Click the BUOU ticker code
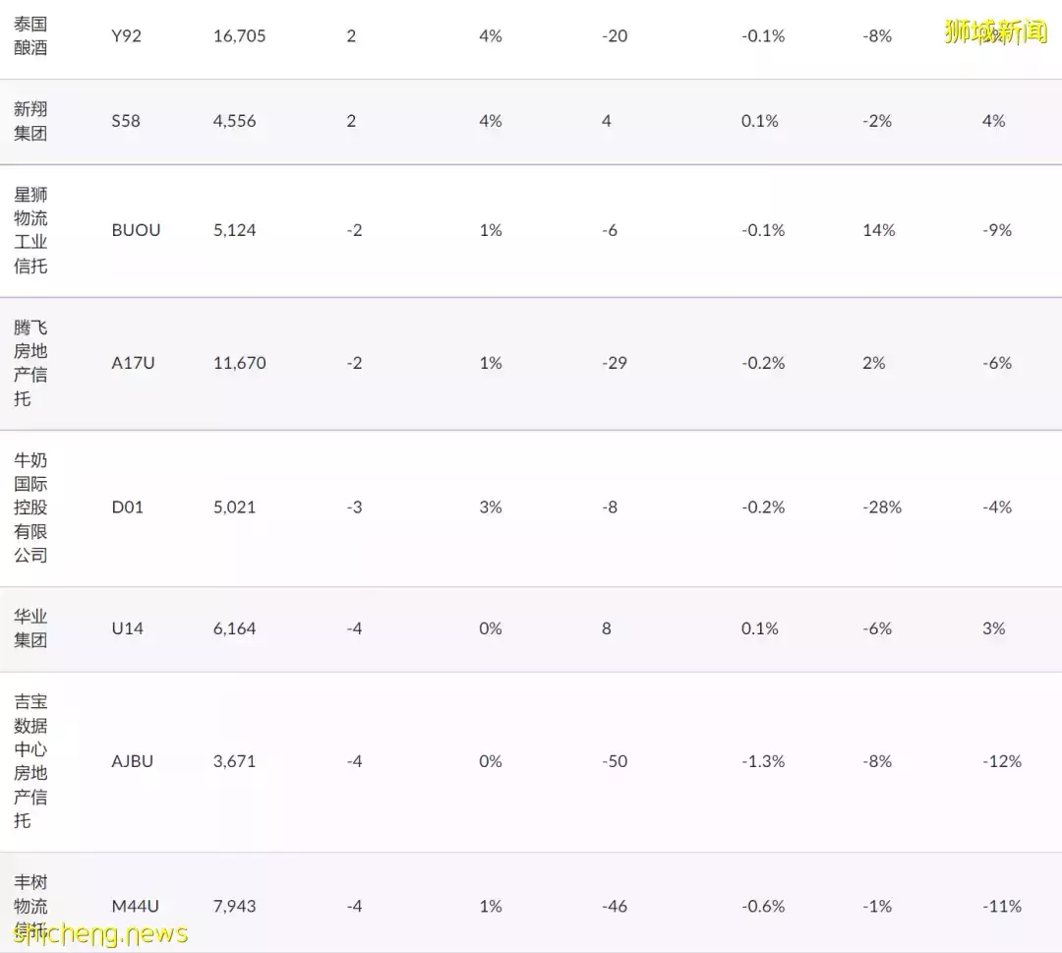 pyautogui.click(x=136, y=230)
